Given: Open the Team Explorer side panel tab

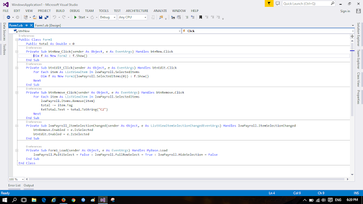Looking at the screenshot, I should coord(358,59).
